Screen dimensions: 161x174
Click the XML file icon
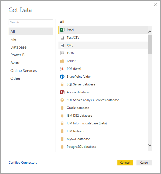tap(62, 45)
